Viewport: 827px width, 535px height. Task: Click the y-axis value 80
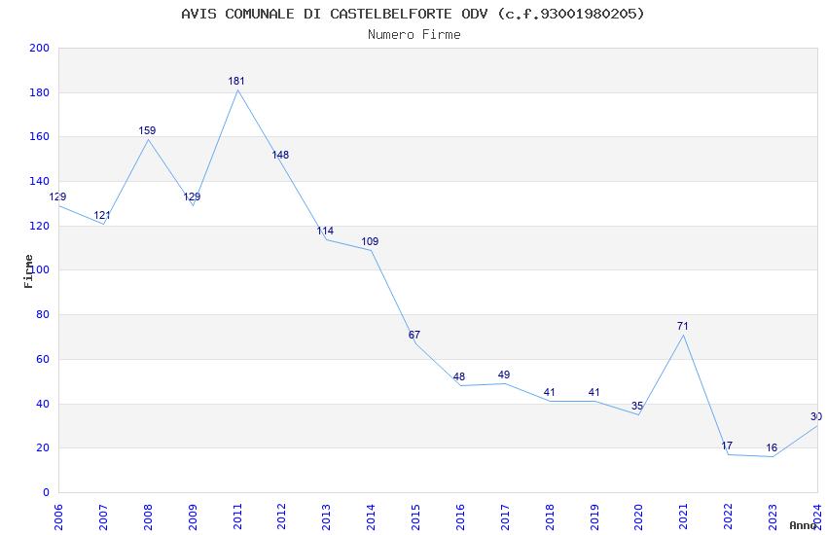(x=42, y=314)
